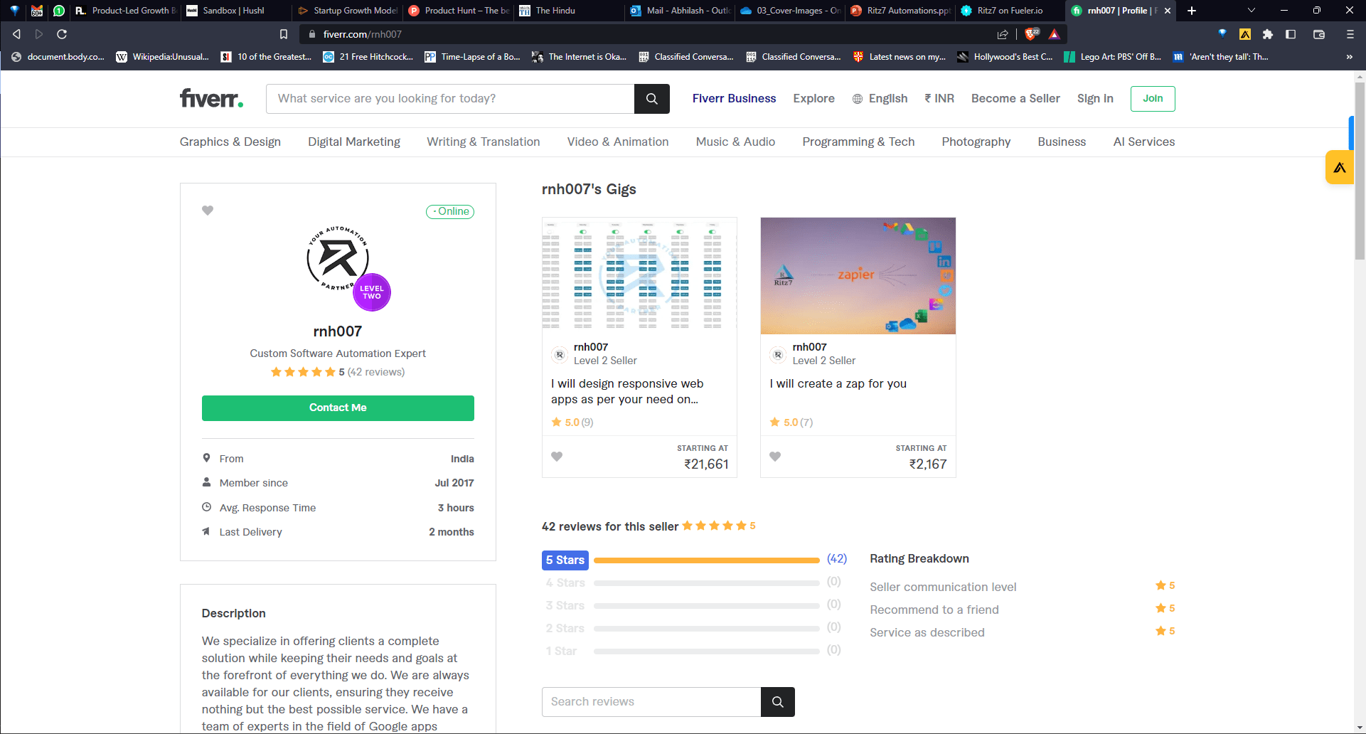
Task: Open the Brave Shields lion icon
Action: [x=1032, y=34]
